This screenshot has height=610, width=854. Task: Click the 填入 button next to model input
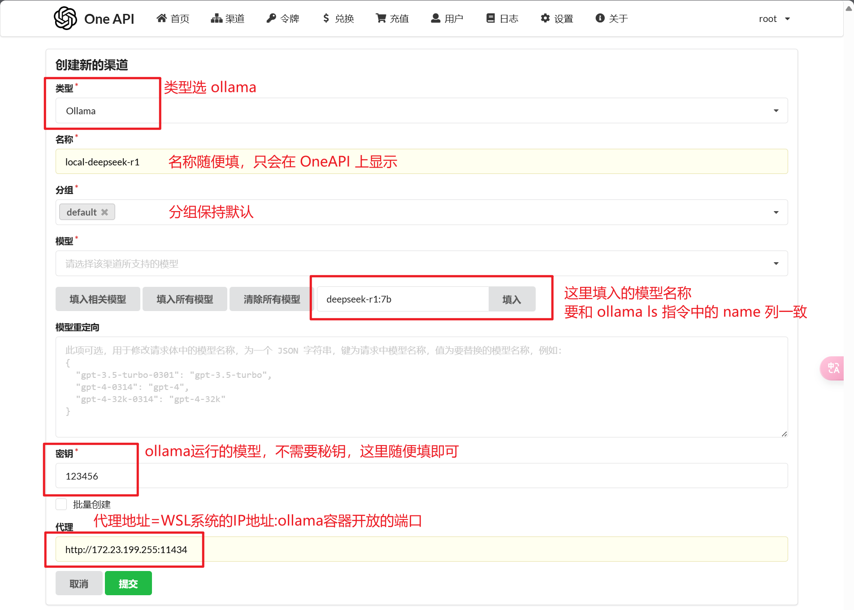(512, 299)
